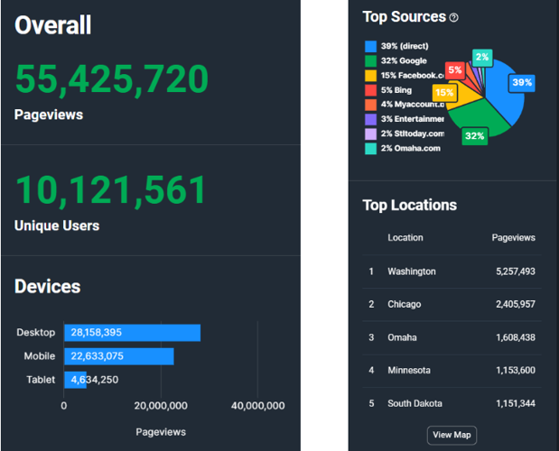Viewport: 559px width, 451px height.
Task: Select the green Google legend swatch
Action: [370, 60]
